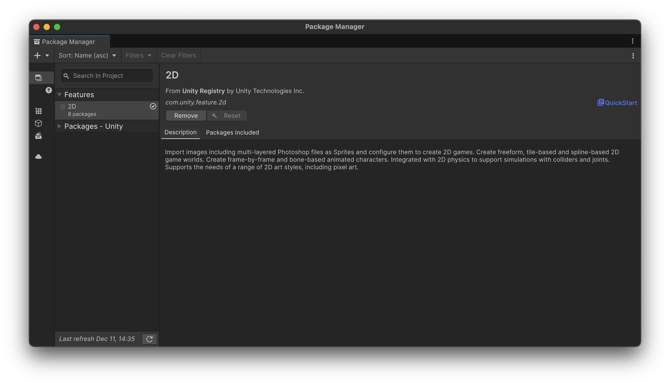670x385 pixels.
Task: Open the Sort: Name (asc) dropdown
Action: click(x=87, y=55)
